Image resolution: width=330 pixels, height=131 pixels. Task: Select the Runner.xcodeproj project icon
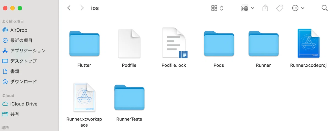308,43
